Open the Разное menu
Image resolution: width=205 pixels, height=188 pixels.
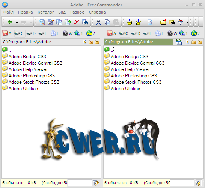point(77,12)
